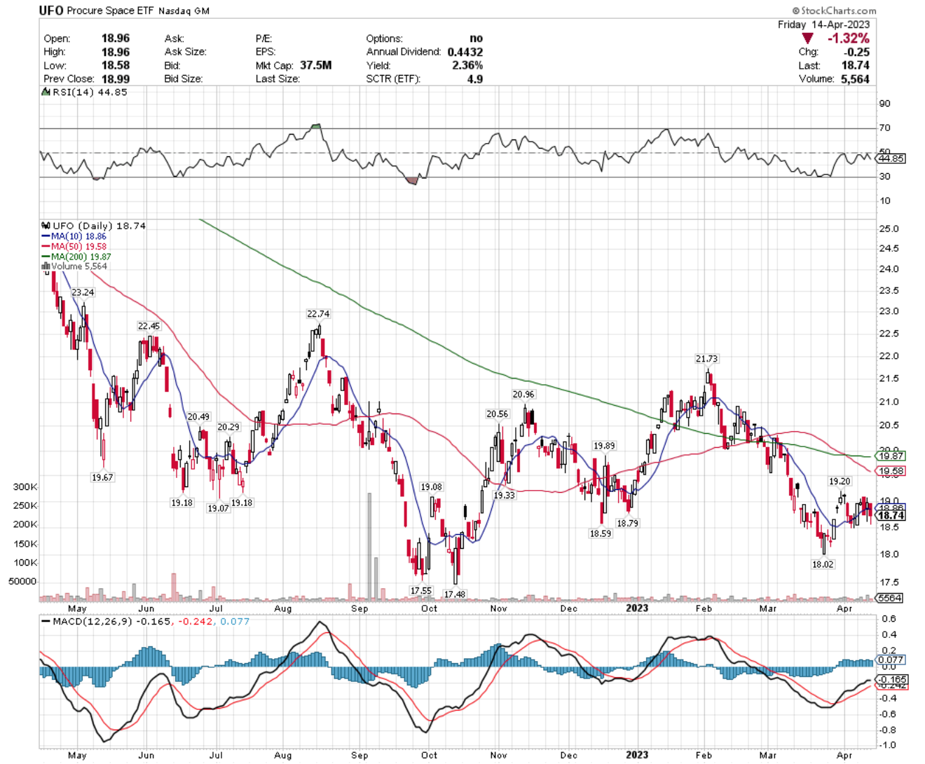Click the 18.02 March low label
Viewport: 925px width, 764px height.
pyautogui.click(x=823, y=564)
